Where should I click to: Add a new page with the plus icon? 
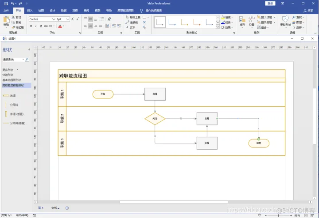[67, 208]
